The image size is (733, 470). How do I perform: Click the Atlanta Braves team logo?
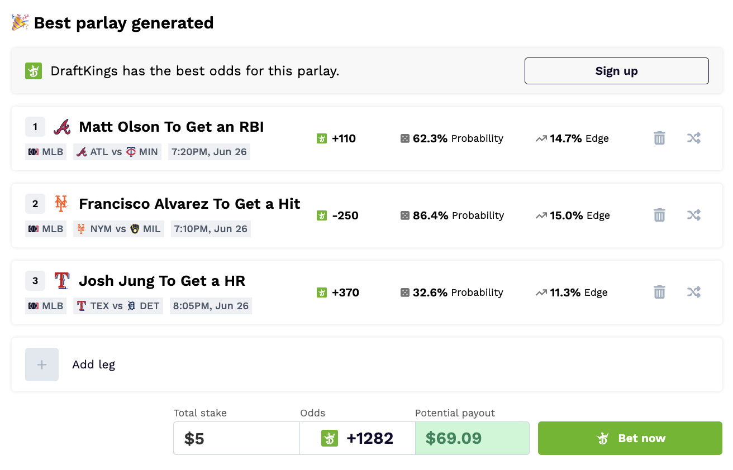click(x=62, y=127)
